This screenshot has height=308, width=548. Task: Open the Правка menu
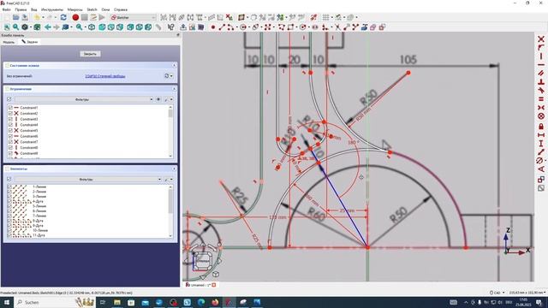(x=21, y=9)
